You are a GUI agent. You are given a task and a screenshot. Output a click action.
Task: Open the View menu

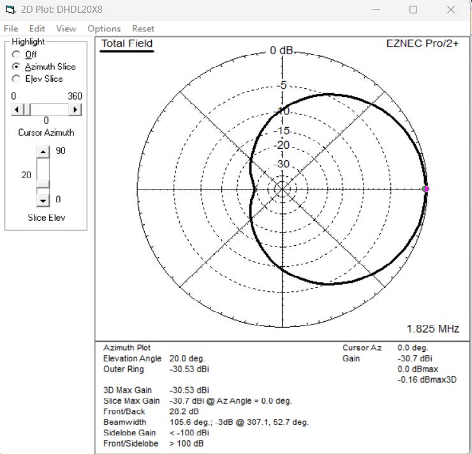pyautogui.click(x=66, y=29)
